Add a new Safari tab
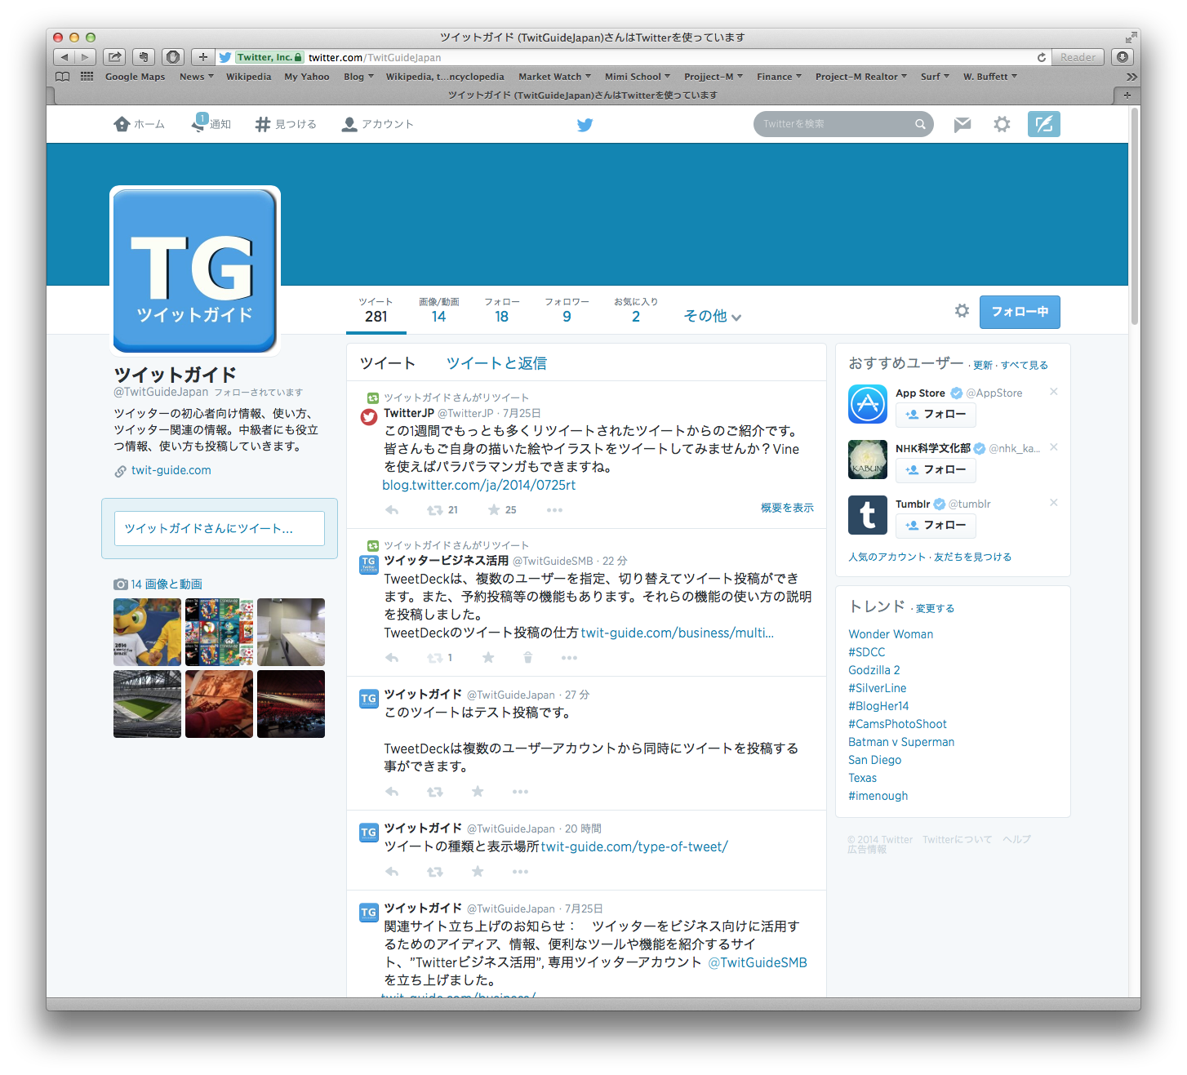Image resolution: width=1187 pixels, height=1075 pixels. tap(1127, 96)
